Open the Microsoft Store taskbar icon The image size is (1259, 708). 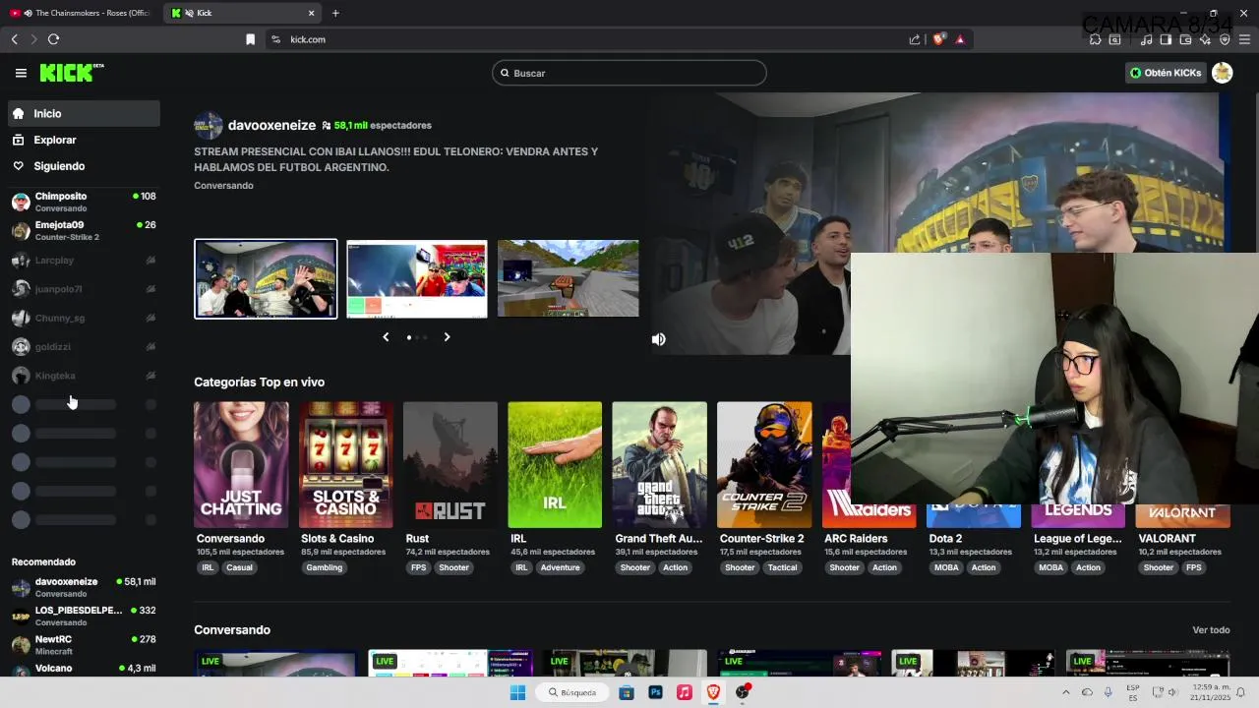pyautogui.click(x=627, y=692)
